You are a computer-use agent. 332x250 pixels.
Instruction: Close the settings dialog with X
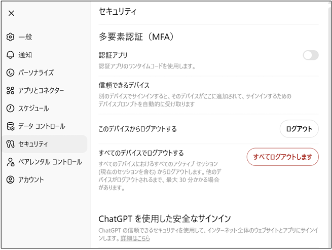11,14
